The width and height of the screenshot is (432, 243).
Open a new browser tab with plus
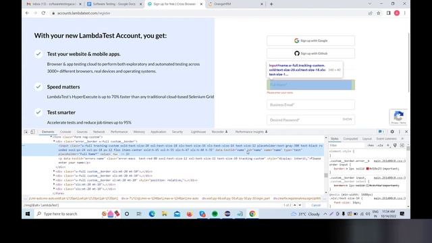[x=271, y=4]
